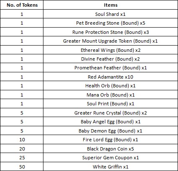Select the Soul Shard x1 cell

(111, 14)
